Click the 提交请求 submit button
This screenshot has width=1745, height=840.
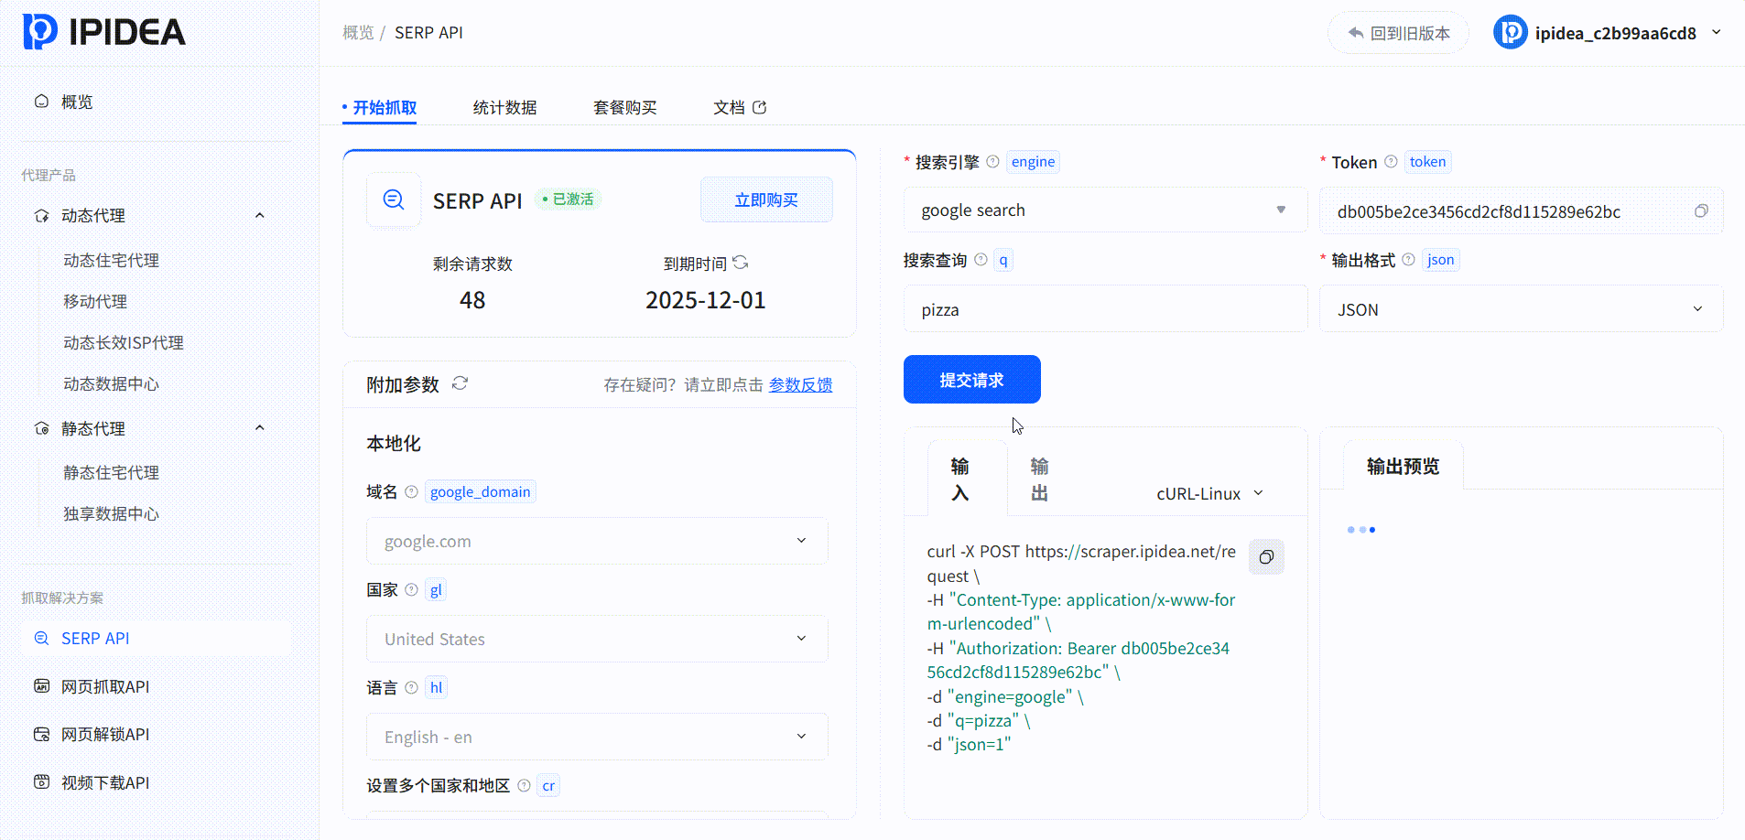click(x=971, y=380)
